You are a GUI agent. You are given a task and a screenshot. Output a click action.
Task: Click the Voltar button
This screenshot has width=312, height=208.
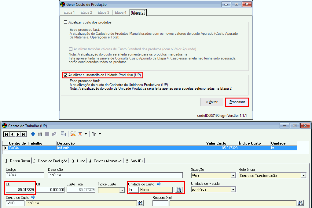pyautogui.click(x=211, y=102)
